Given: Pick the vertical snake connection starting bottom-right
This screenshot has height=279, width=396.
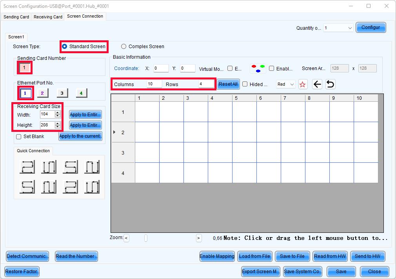Looking at the screenshot, I should (92, 187).
